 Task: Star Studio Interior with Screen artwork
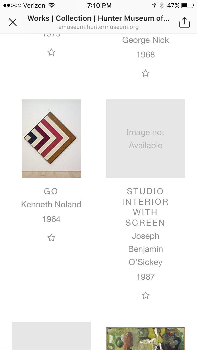click(146, 296)
